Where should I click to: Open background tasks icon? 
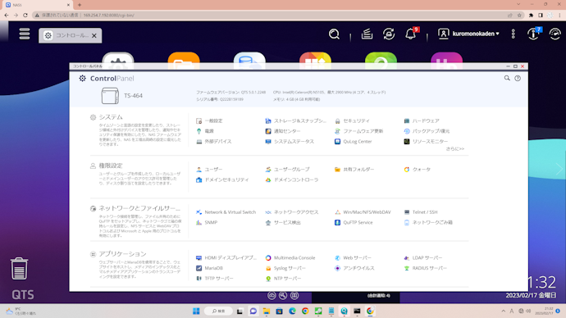tap(367, 34)
